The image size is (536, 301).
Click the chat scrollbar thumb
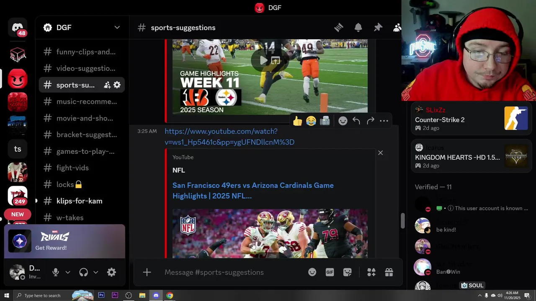[403, 221]
